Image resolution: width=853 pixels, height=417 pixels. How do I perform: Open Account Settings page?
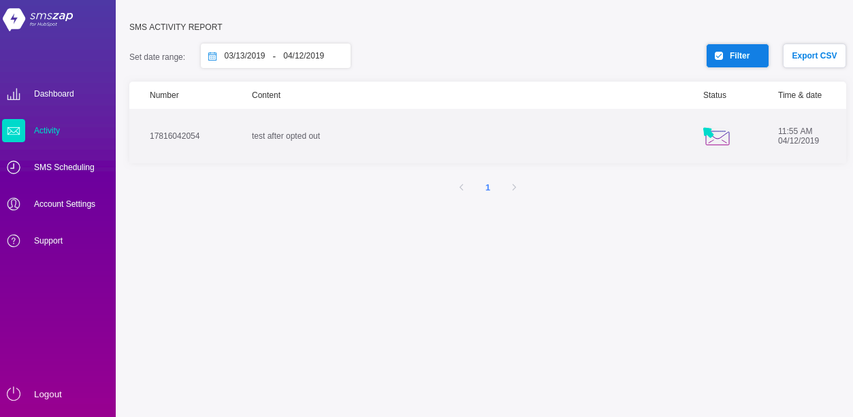65,204
